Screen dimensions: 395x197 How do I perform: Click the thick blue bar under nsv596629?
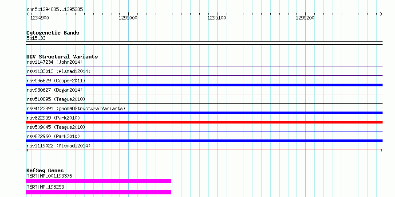pos(204,85)
